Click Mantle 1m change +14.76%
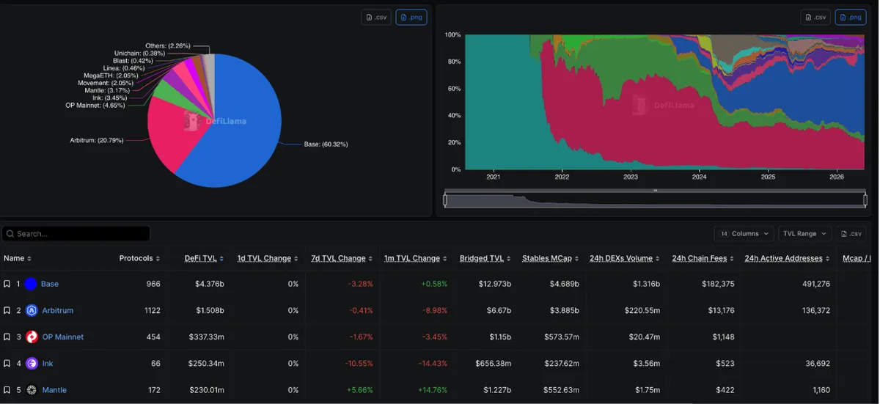 coord(433,390)
